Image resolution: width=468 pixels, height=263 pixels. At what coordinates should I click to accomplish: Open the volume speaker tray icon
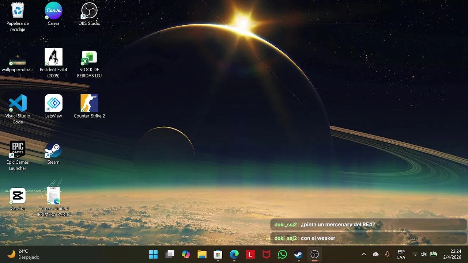tap(423, 254)
